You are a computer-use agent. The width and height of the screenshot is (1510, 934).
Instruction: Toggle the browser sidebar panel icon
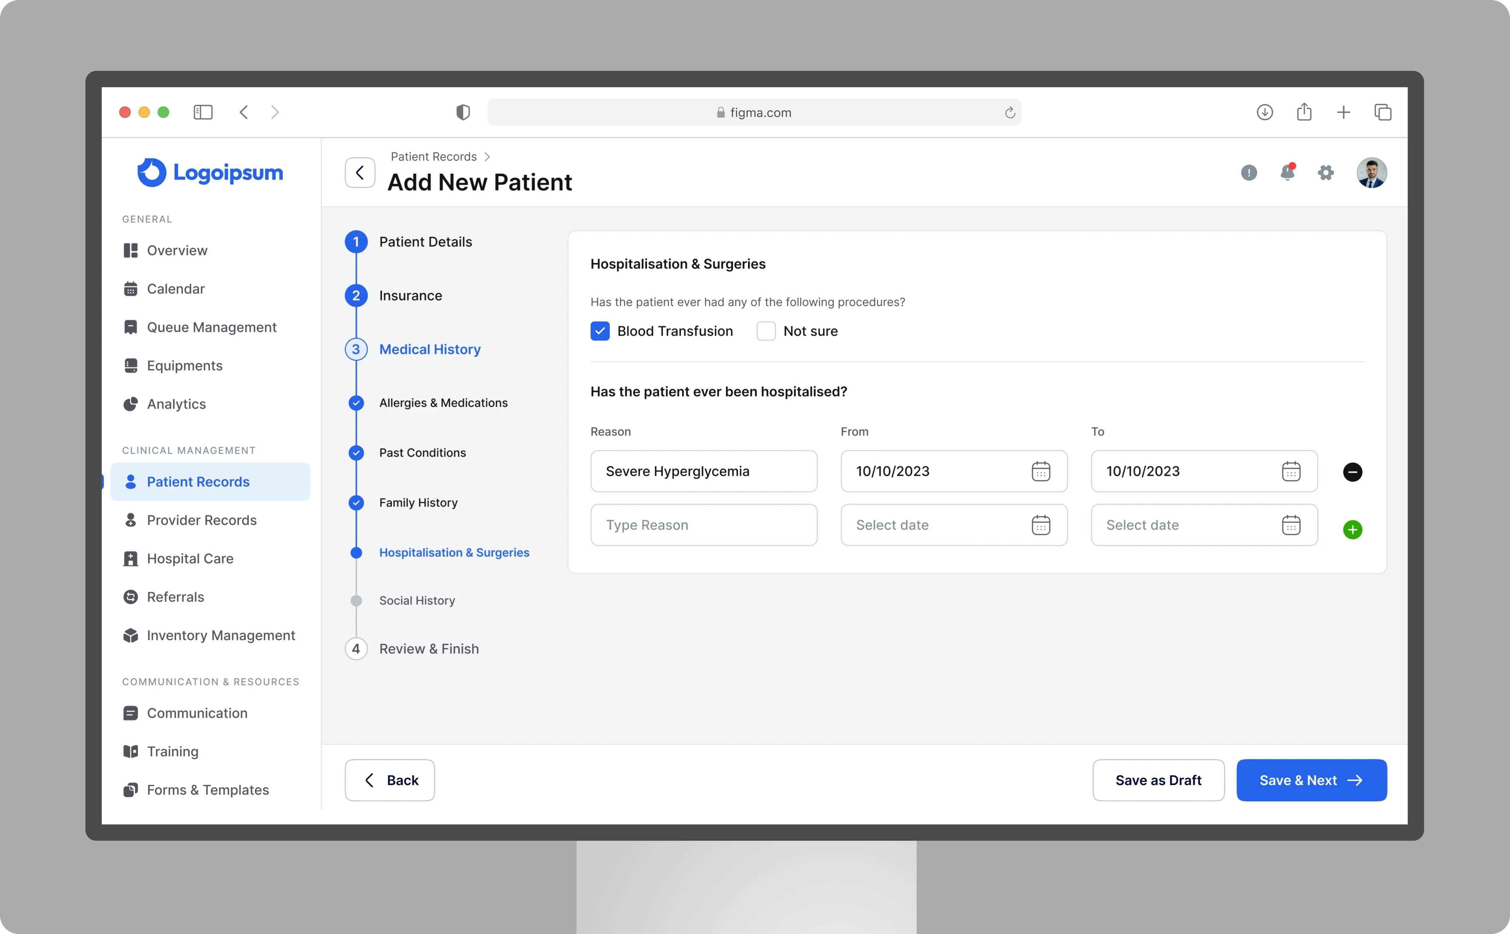(203, 112)
